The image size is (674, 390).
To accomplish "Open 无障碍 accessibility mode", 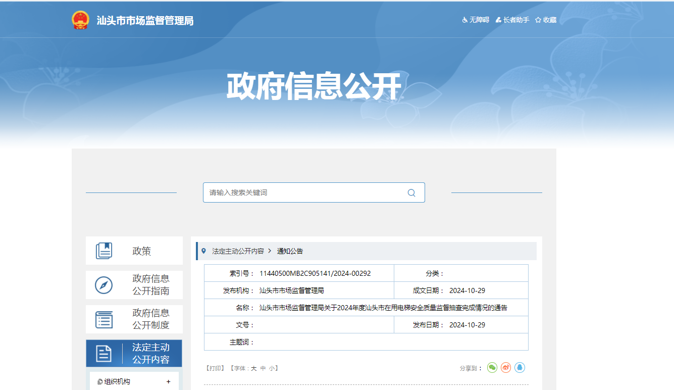I will (x=476, y=20).
